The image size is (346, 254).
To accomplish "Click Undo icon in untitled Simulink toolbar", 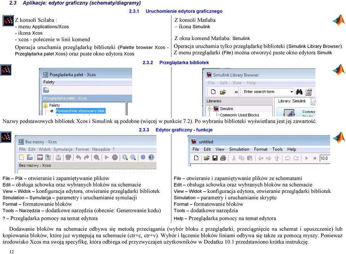I will tap(288, 158).
